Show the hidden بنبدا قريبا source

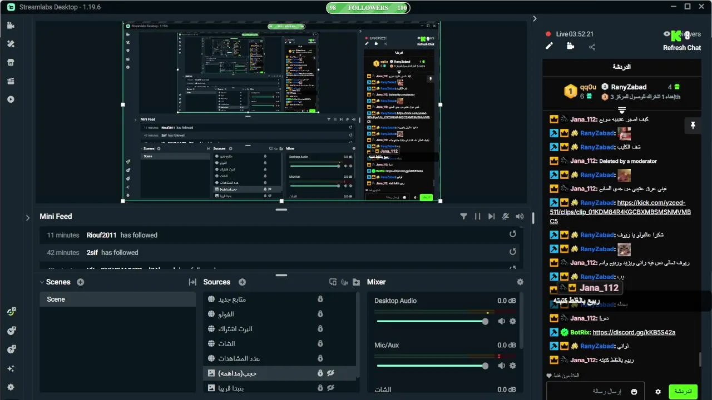330,388
